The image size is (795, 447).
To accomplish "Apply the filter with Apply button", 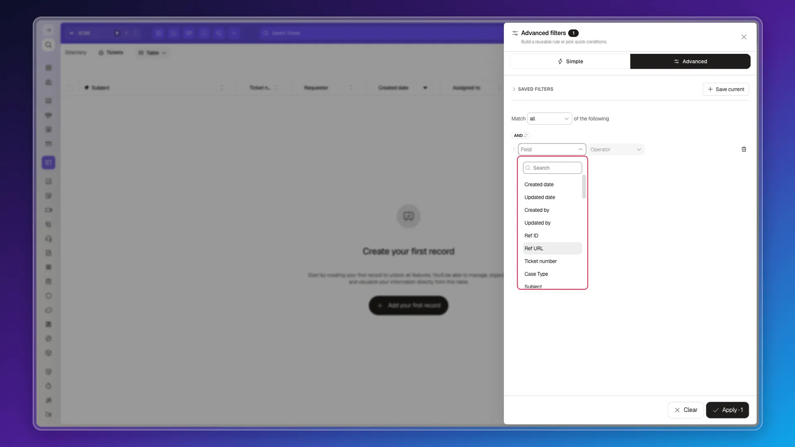I will pyautogui.click(x=727, y=410).
